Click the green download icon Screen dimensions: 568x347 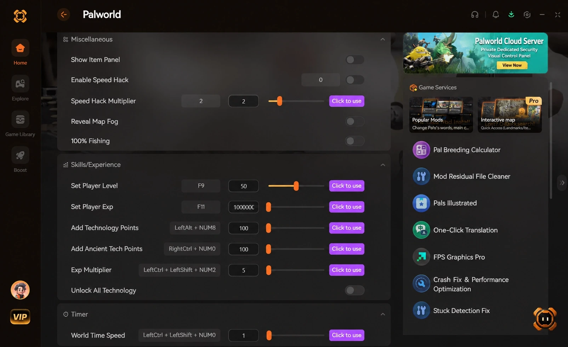tap(511, 15)
